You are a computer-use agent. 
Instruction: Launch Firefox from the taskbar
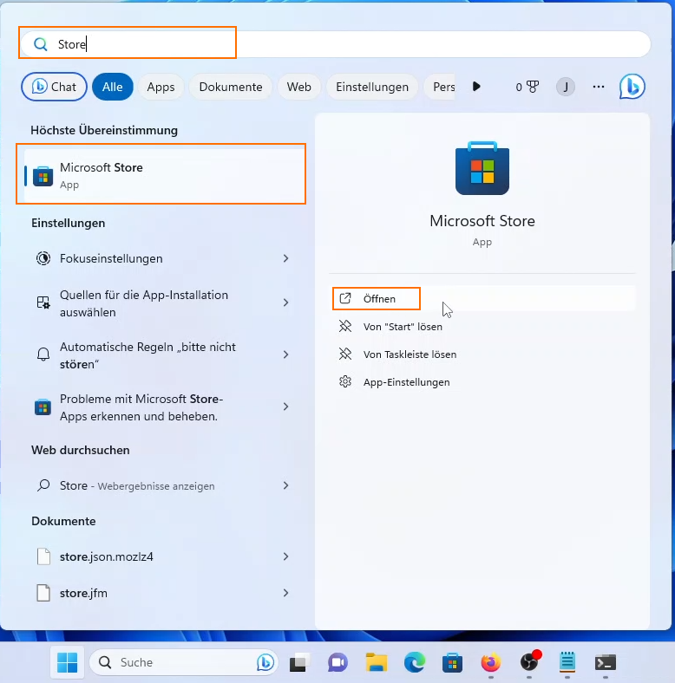pyautogui.click(x=490, y=662)
